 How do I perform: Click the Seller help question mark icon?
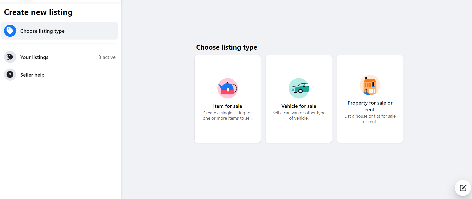(10, 75)
